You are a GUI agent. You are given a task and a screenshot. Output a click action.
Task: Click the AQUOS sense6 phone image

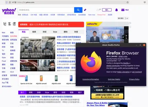click(x=41, y=78)
